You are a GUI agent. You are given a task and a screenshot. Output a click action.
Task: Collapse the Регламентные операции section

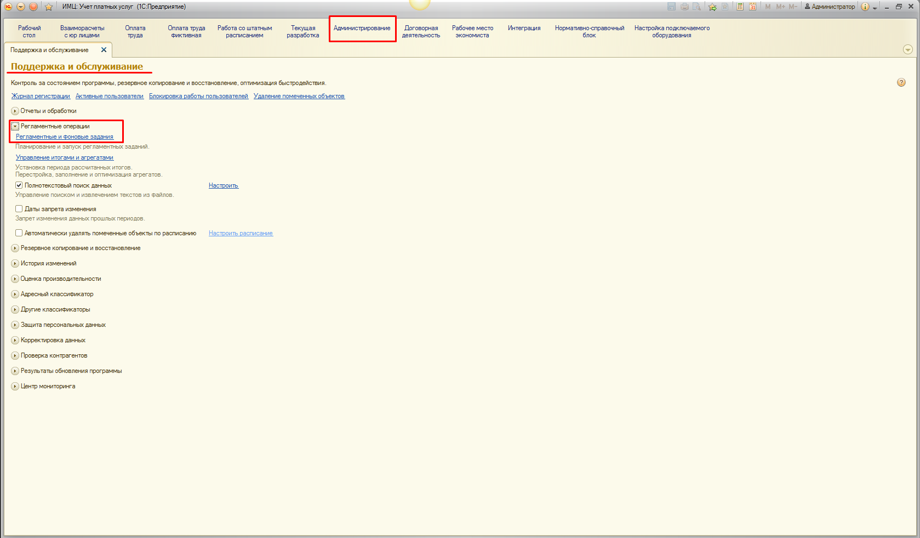15,127
